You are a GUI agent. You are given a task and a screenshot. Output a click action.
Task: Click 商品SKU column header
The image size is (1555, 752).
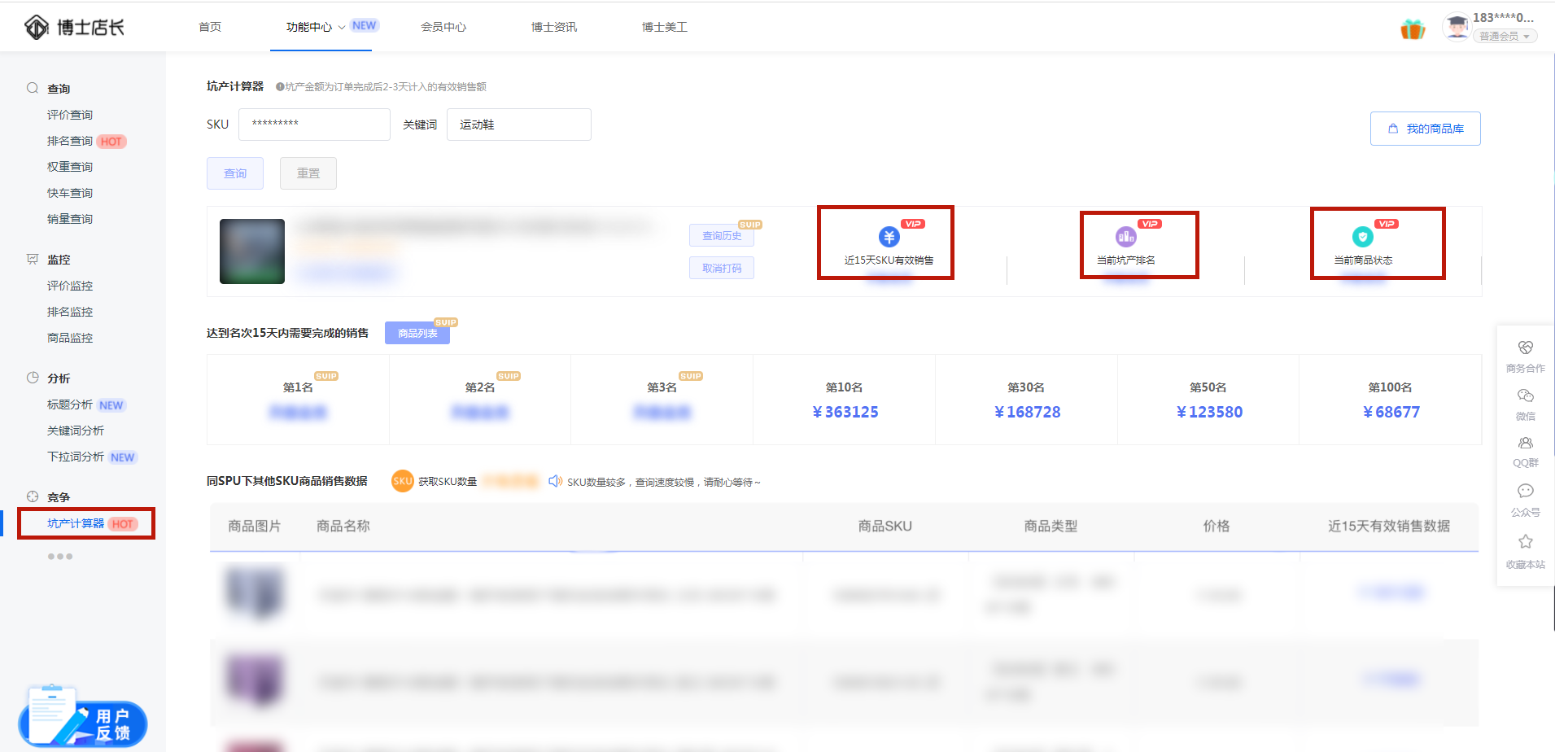pyautogui.click(x=885, y=527)
